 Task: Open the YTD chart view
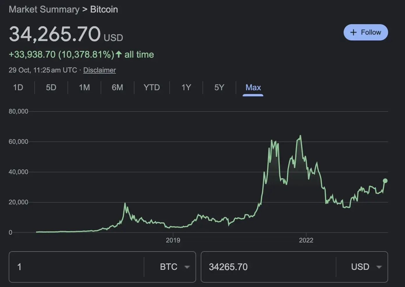pyautogui.click(x=152, y=87)
